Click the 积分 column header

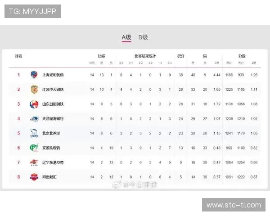[181, 56]
